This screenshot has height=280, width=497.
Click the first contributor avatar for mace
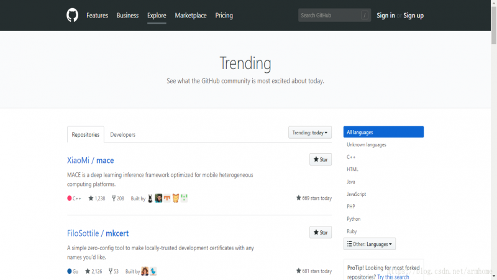(x=150, y=198)
